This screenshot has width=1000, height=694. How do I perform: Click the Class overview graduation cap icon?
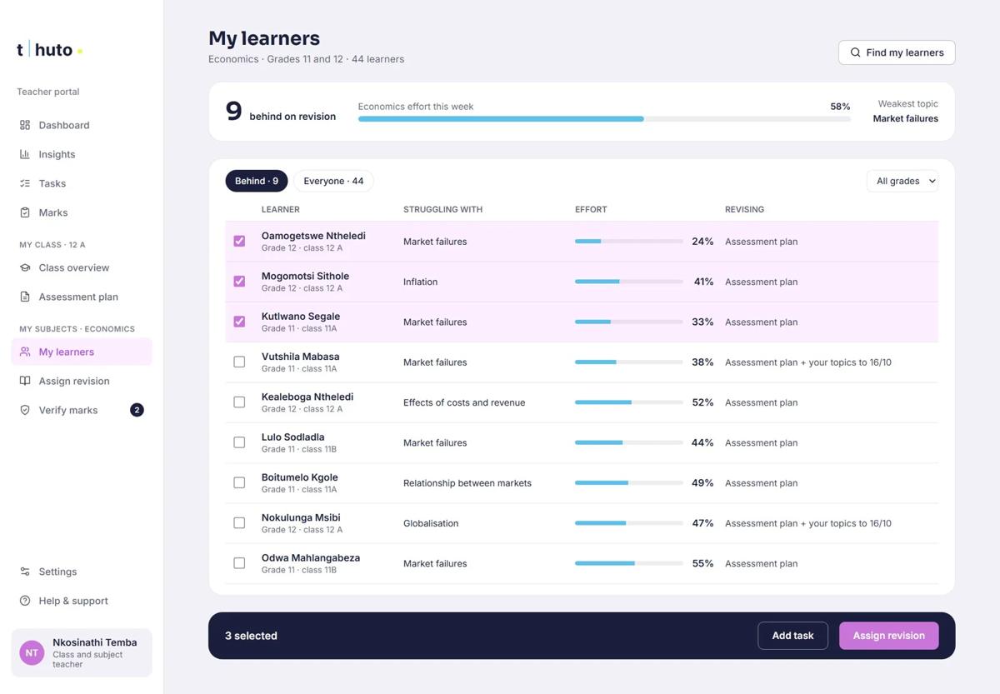tap(25, 267)
